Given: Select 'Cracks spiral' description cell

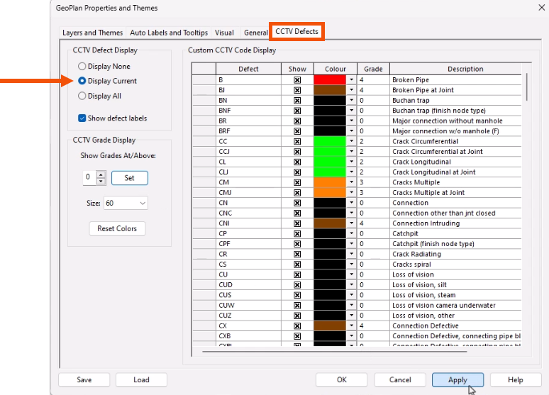Looking at the screenshot, I should click(456, 265).
